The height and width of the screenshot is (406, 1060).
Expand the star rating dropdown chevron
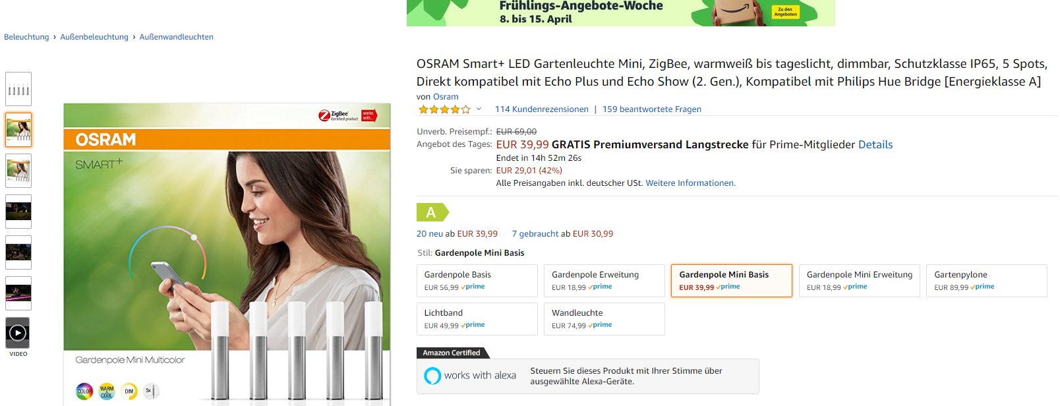(x=479, y=109)
